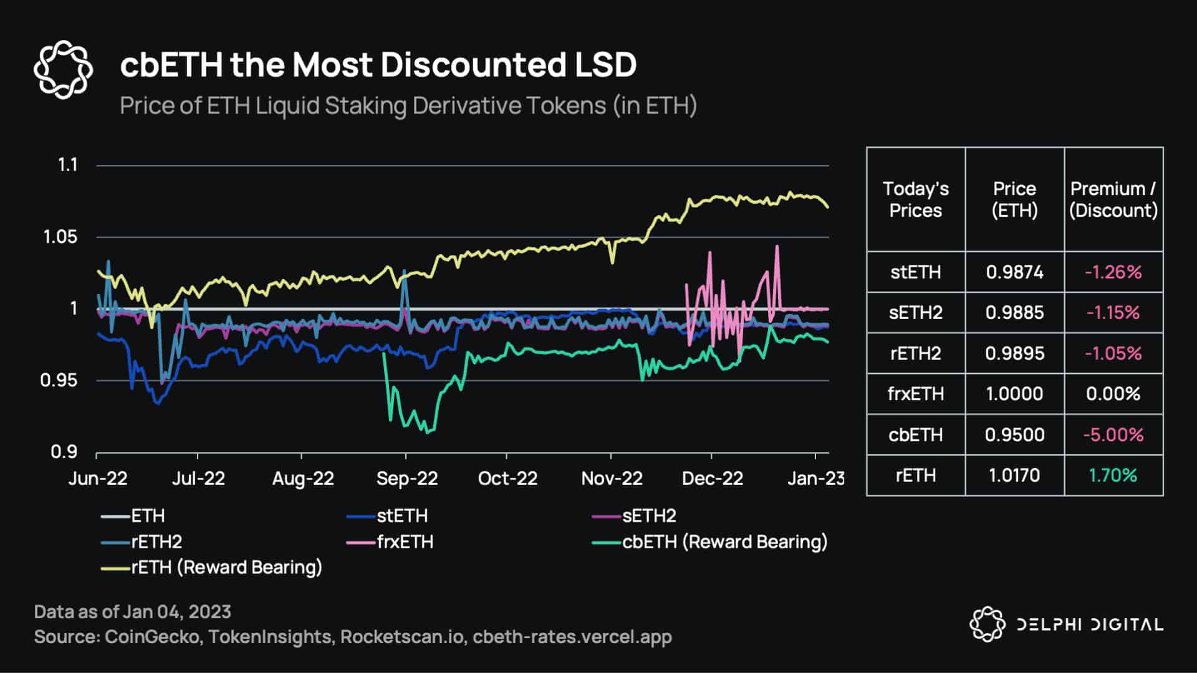
Task: Click the rETH2 row name cell
Action: pyautogui.click(x=916, y=353)
